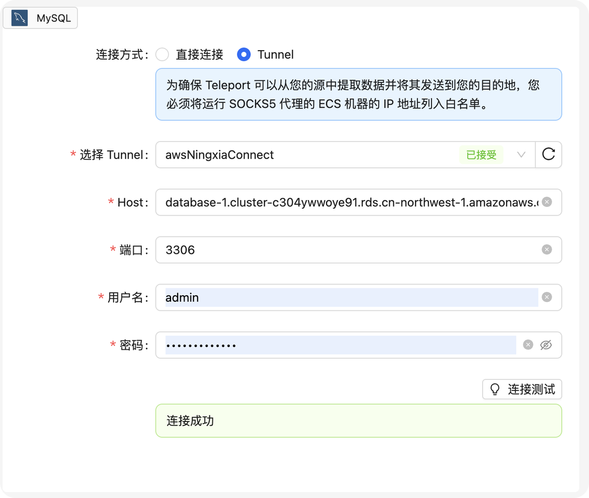Clear the 用户名 field with its X icon

(547, 297)
